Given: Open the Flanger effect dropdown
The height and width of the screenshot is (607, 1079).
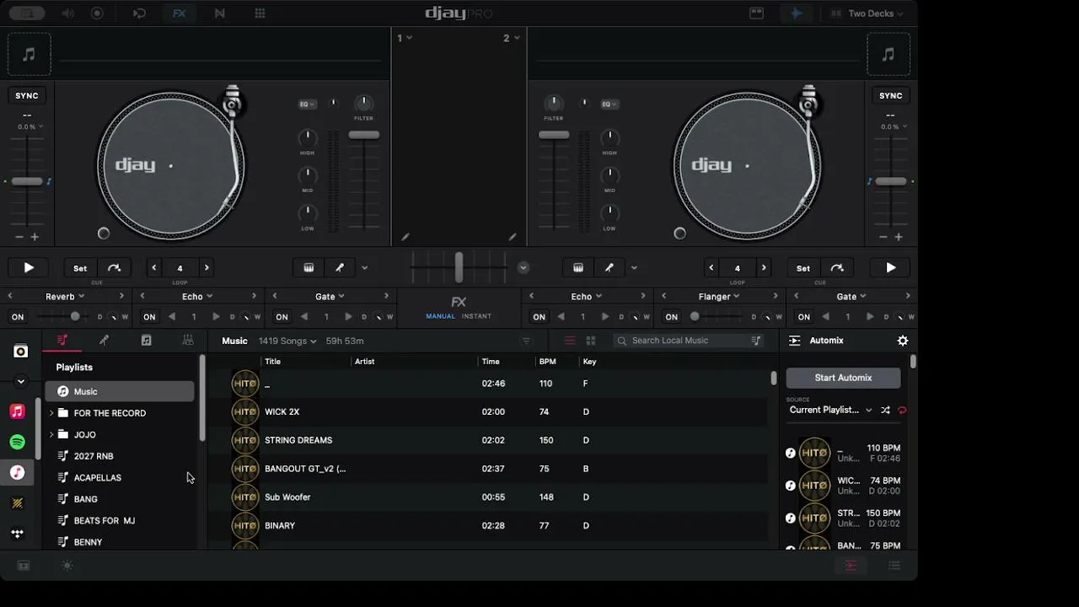Looking at the screenshot, I should coord(719,297).
